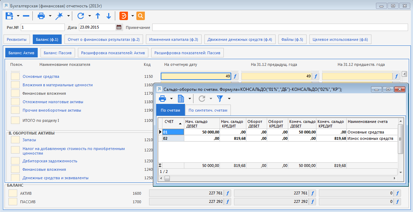The height and width of the screenshot is (212, 413).
Task: Click the Вложения в материальные ценности link
Action: [57, 85]
